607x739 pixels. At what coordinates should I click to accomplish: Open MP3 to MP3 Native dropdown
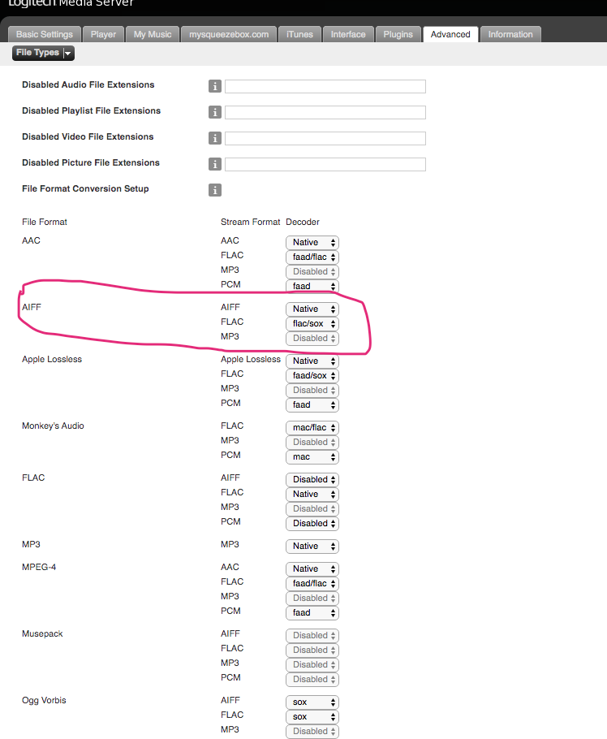312,546
